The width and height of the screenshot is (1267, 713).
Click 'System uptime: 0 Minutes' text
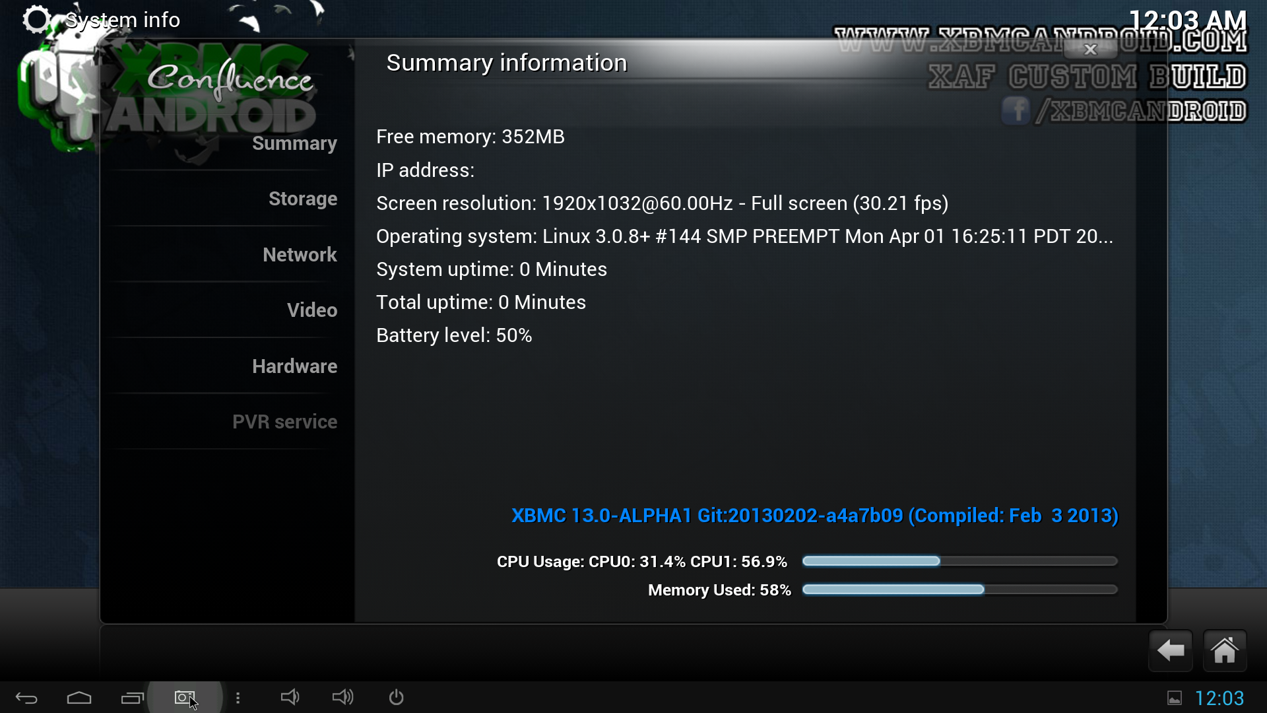(492, 269)
